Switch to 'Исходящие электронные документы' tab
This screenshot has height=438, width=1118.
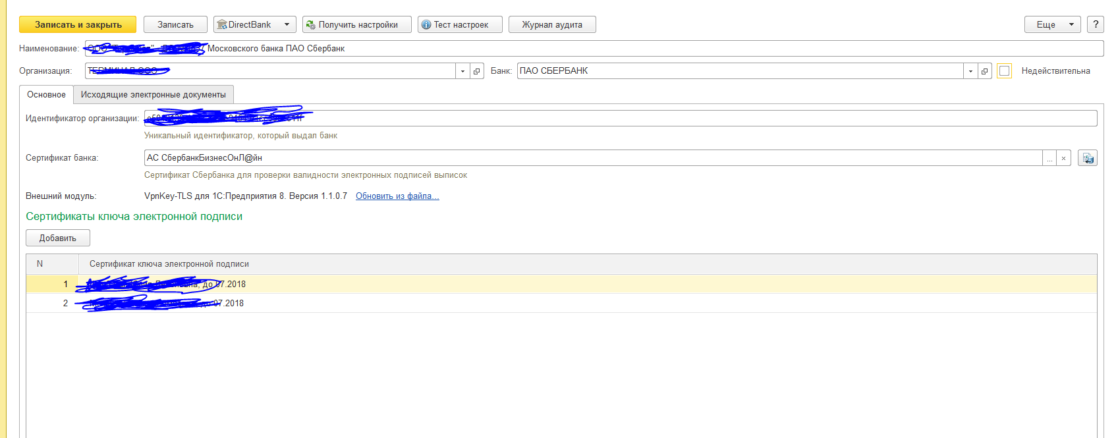(153, 95)
